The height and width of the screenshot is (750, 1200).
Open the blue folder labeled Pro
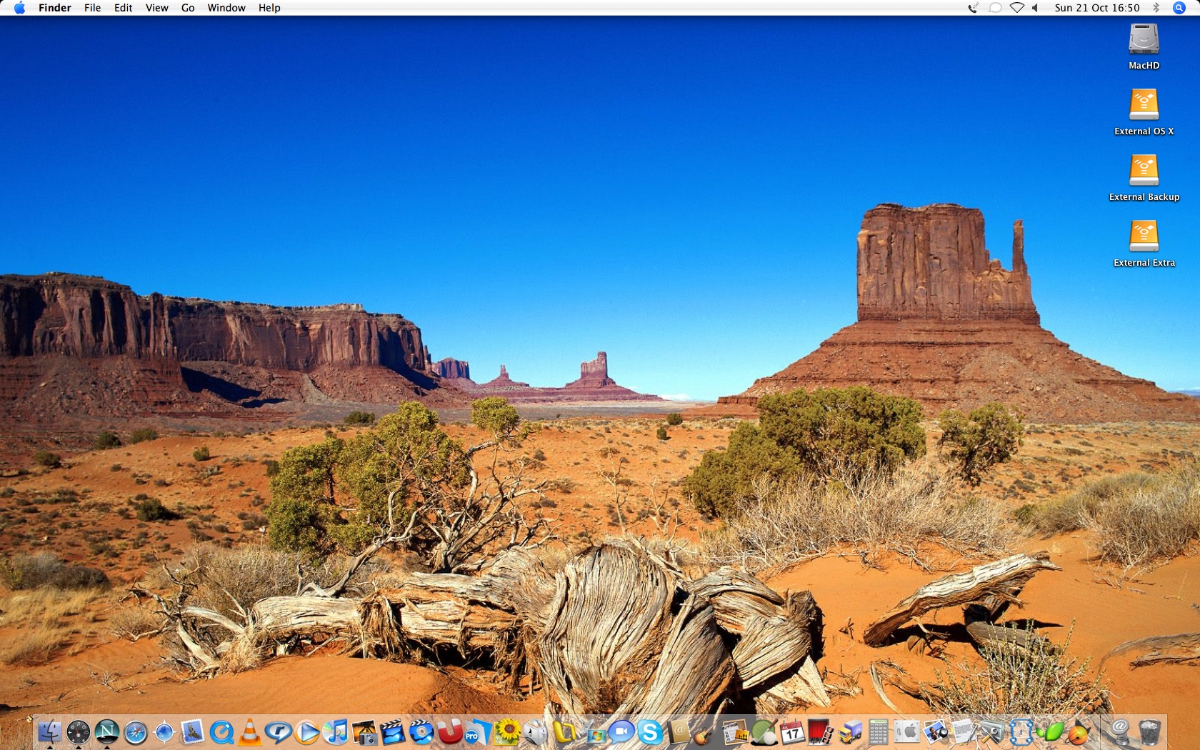tap(478, 732)
